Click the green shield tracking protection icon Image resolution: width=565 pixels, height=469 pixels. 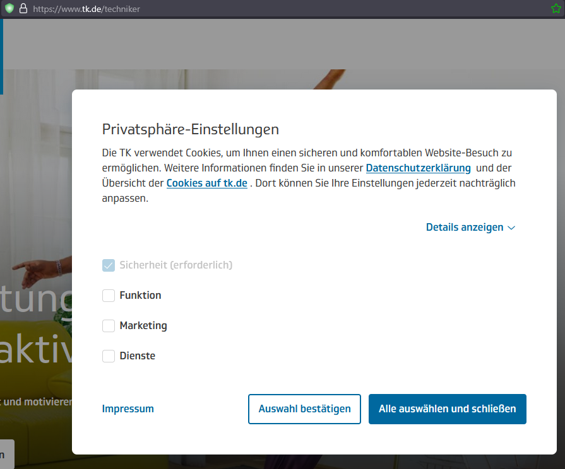9,9
